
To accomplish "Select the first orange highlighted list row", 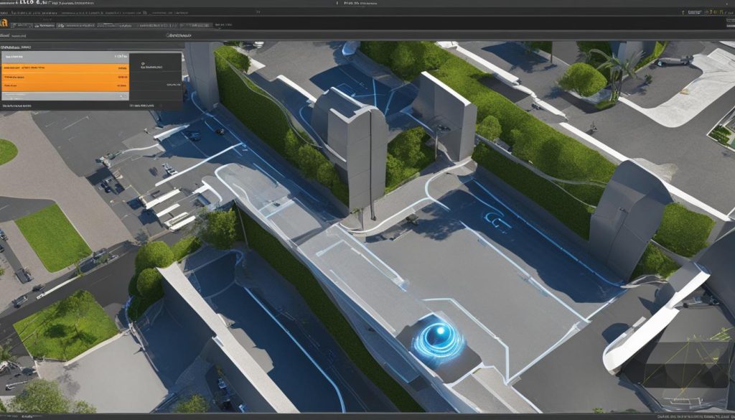I will point(65,68).
